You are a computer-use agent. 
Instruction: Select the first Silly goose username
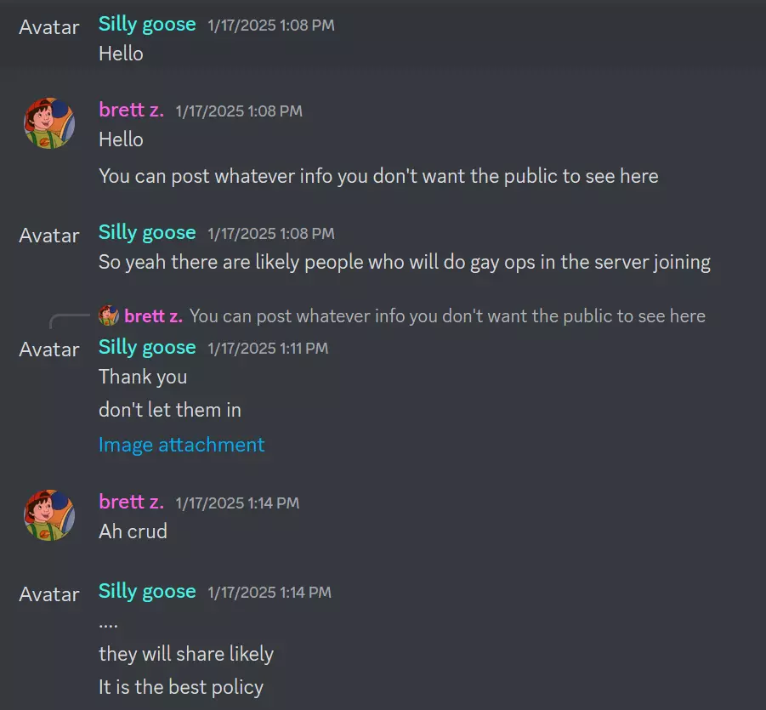tap(147, 24)
